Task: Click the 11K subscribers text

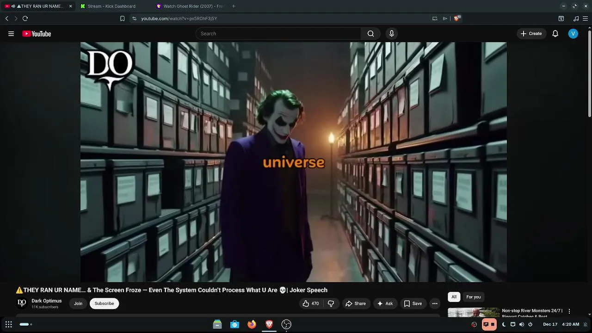Action: (x=45, y=307)
